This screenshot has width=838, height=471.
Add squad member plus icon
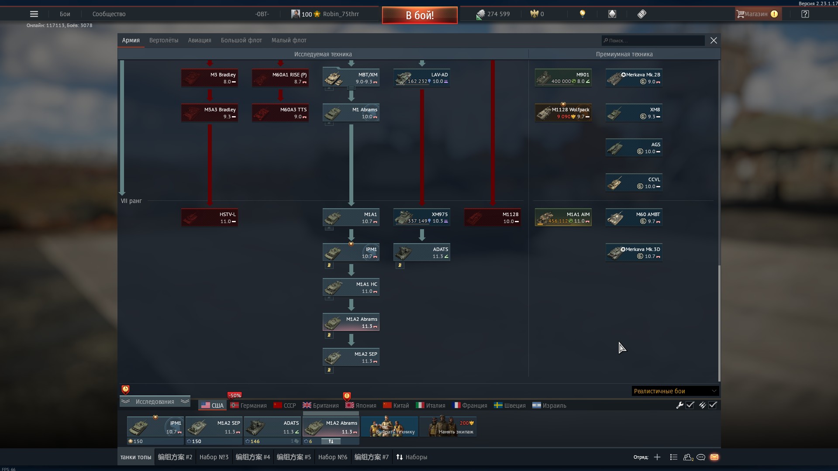(x=657, y=457)
